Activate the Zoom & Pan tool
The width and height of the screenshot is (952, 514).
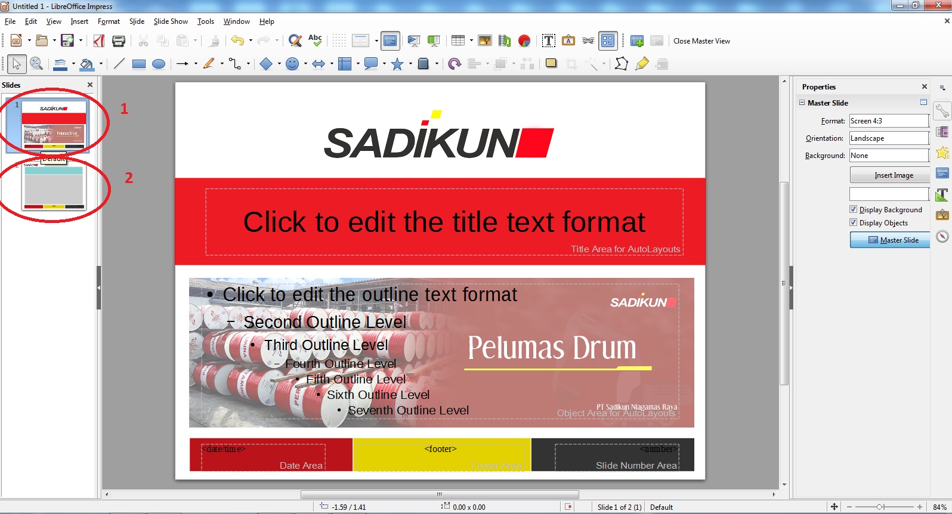pos(36,64)
